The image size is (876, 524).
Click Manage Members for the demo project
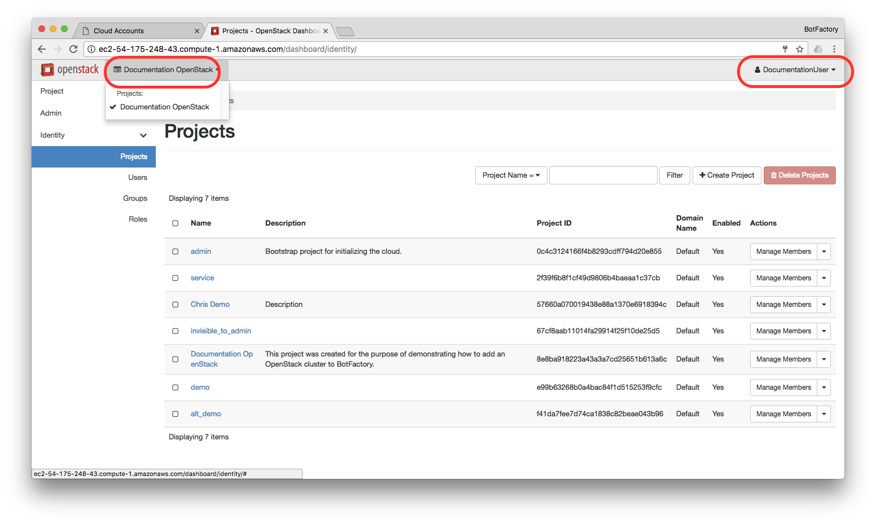783,388
